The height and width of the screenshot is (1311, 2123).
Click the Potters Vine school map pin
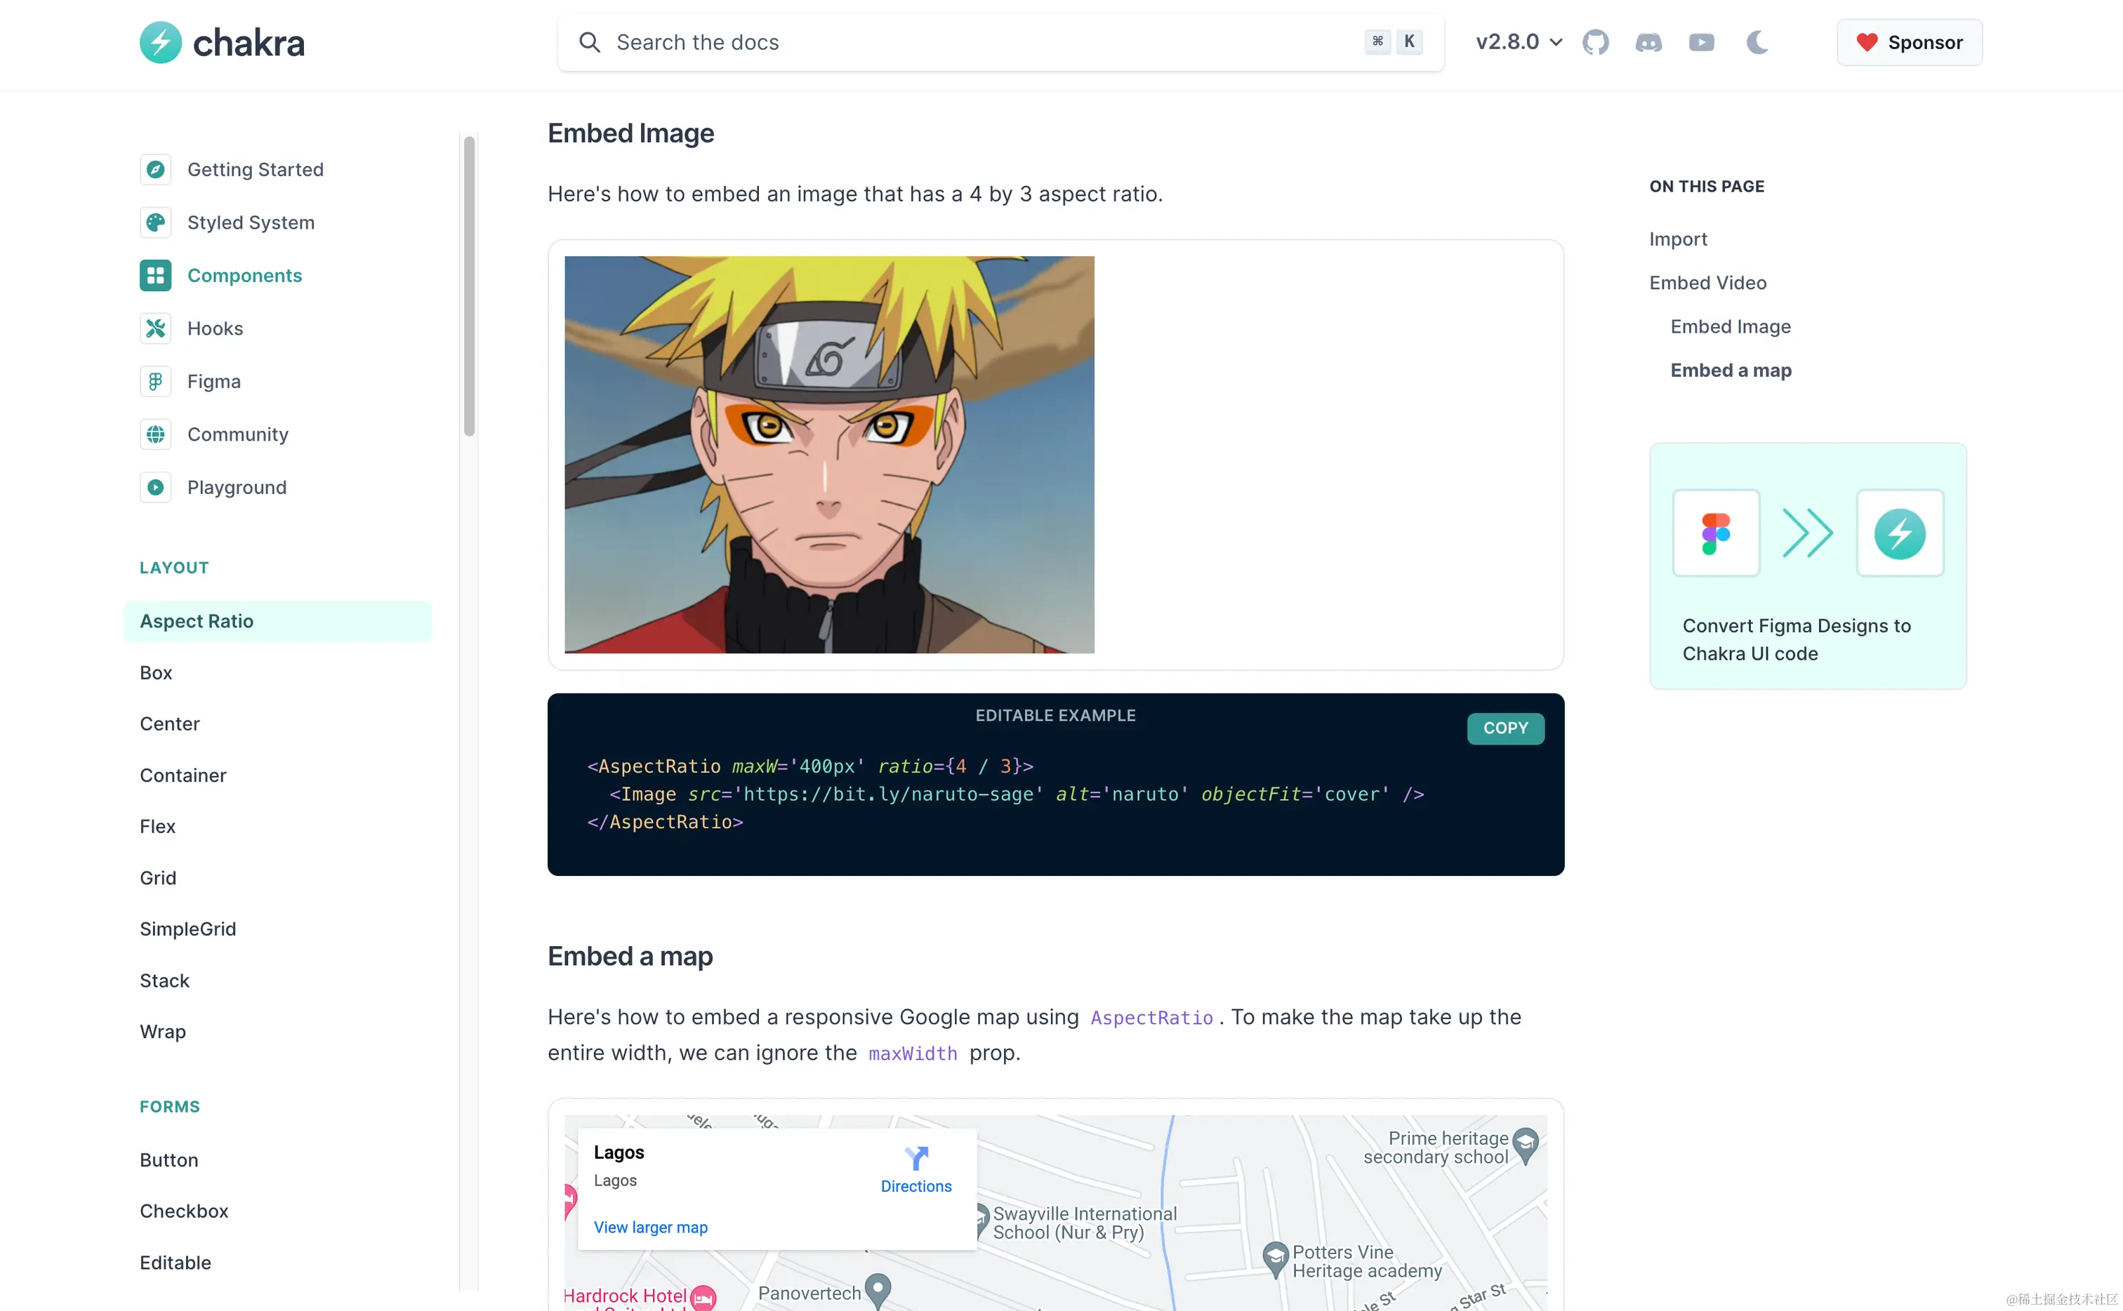[1275, 1259]
